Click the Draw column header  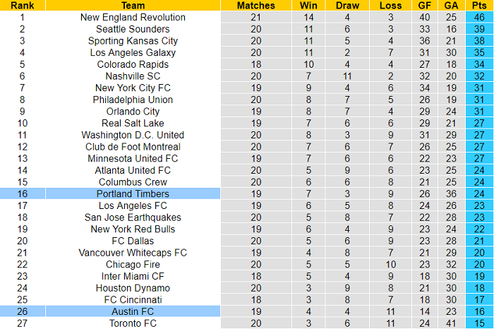coord(347,5)
